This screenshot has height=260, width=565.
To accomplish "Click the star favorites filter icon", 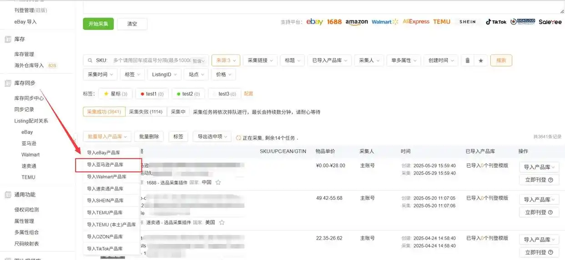I will [480, 60].
